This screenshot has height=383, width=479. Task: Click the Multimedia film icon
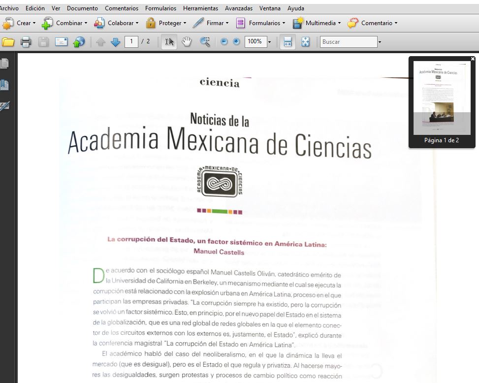[x=297, y=23]
